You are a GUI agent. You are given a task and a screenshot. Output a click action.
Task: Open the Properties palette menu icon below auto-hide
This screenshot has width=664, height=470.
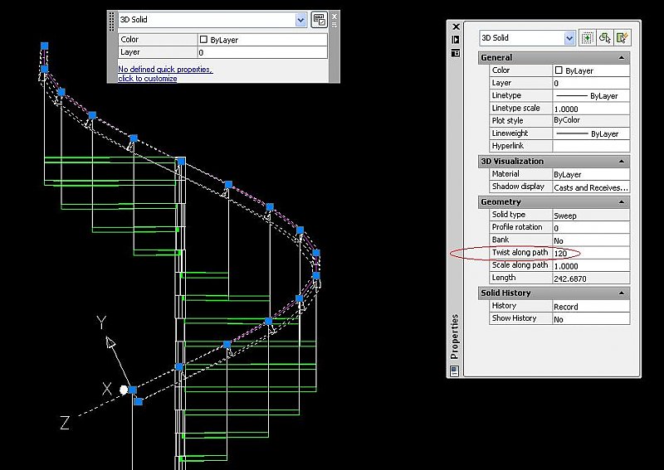[x=455, y=52]
